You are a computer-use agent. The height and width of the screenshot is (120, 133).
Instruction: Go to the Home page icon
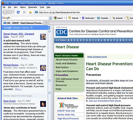(30, 12)
